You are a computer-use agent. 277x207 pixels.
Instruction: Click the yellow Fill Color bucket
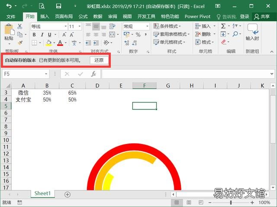click(x=49, y=43)
